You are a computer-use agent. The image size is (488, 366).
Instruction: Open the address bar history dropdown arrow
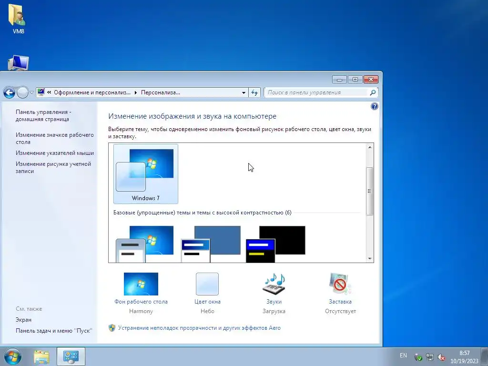click(244, 93)
